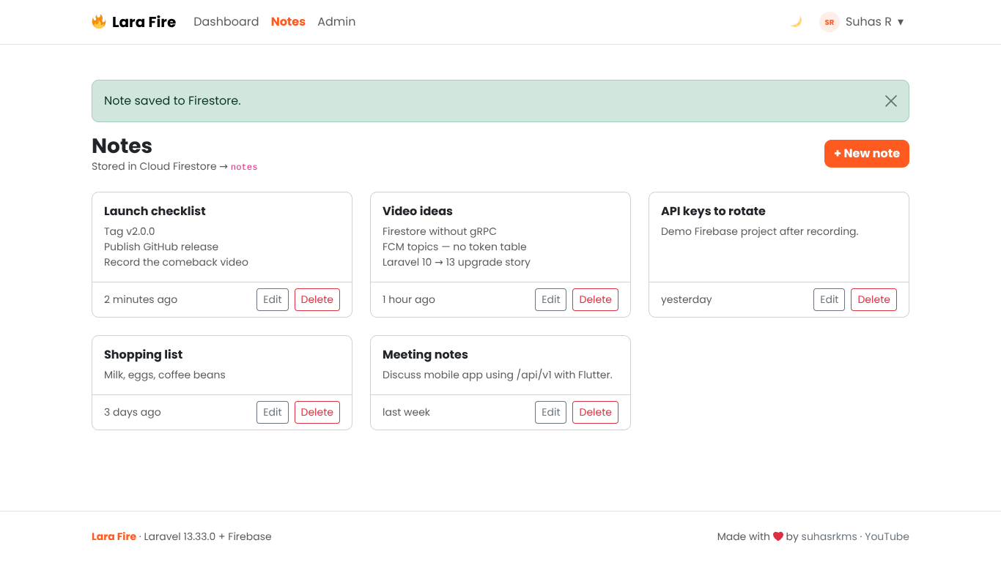Viewport: 1001px width, 562px height.
Task: Click the 'Milk, eggs, coffee beans' text
Action: 165,375
